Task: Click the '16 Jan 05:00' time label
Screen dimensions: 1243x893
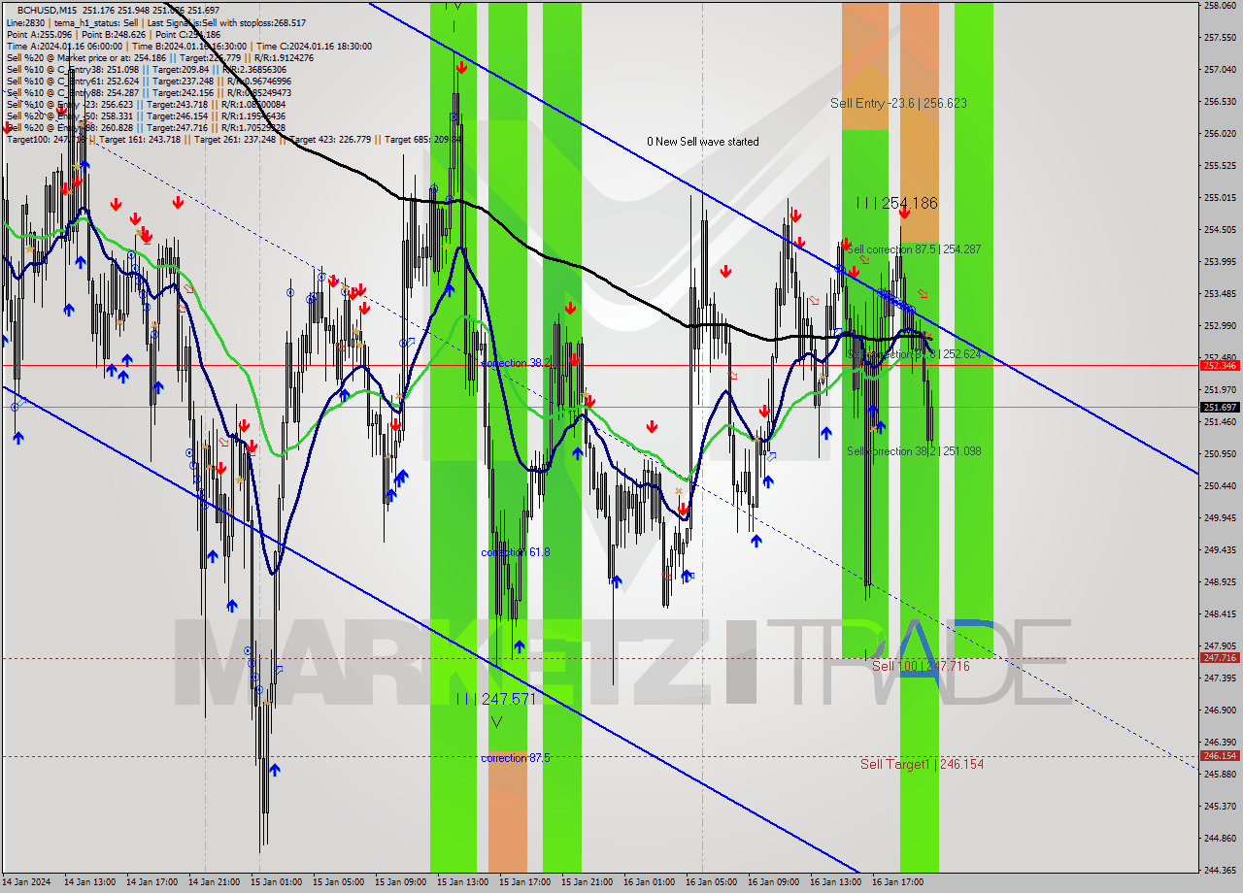Action: point(712,882)
